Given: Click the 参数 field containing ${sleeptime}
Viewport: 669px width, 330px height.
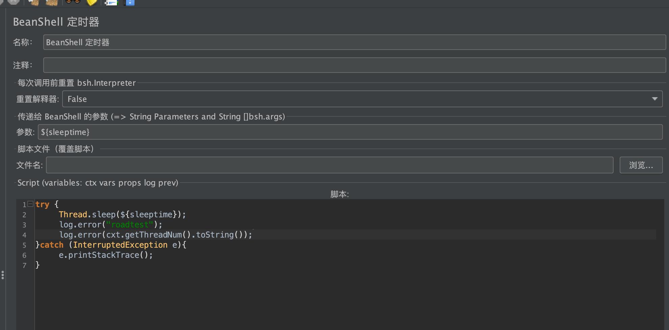Looking at the screenshot, I should 350,132.
